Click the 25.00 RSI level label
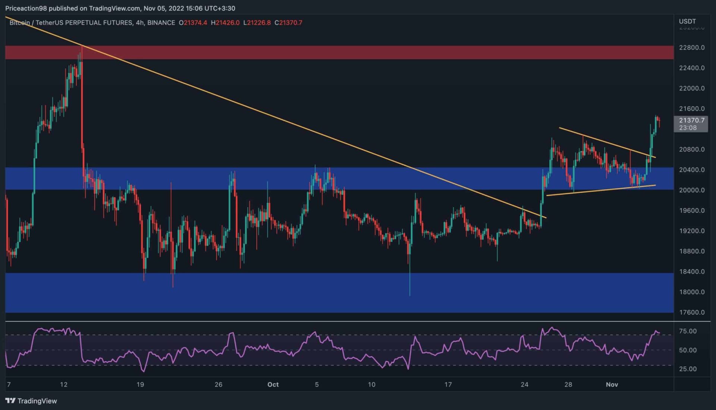 [x=687, y=369]
